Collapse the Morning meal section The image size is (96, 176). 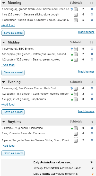coord(4,3)
